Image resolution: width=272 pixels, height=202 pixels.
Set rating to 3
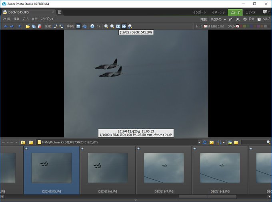click(x=216, y=26)
